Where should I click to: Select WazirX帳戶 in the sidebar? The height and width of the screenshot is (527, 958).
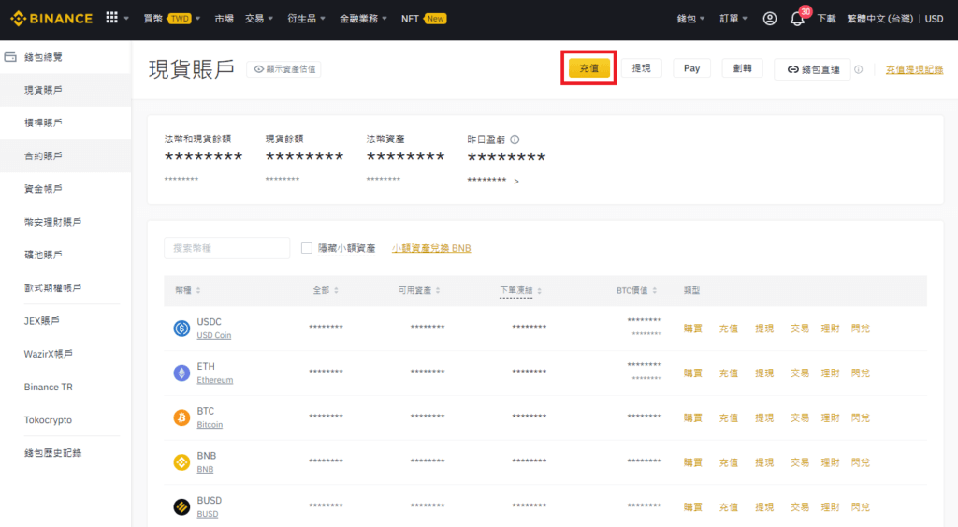tap(65, 354)
